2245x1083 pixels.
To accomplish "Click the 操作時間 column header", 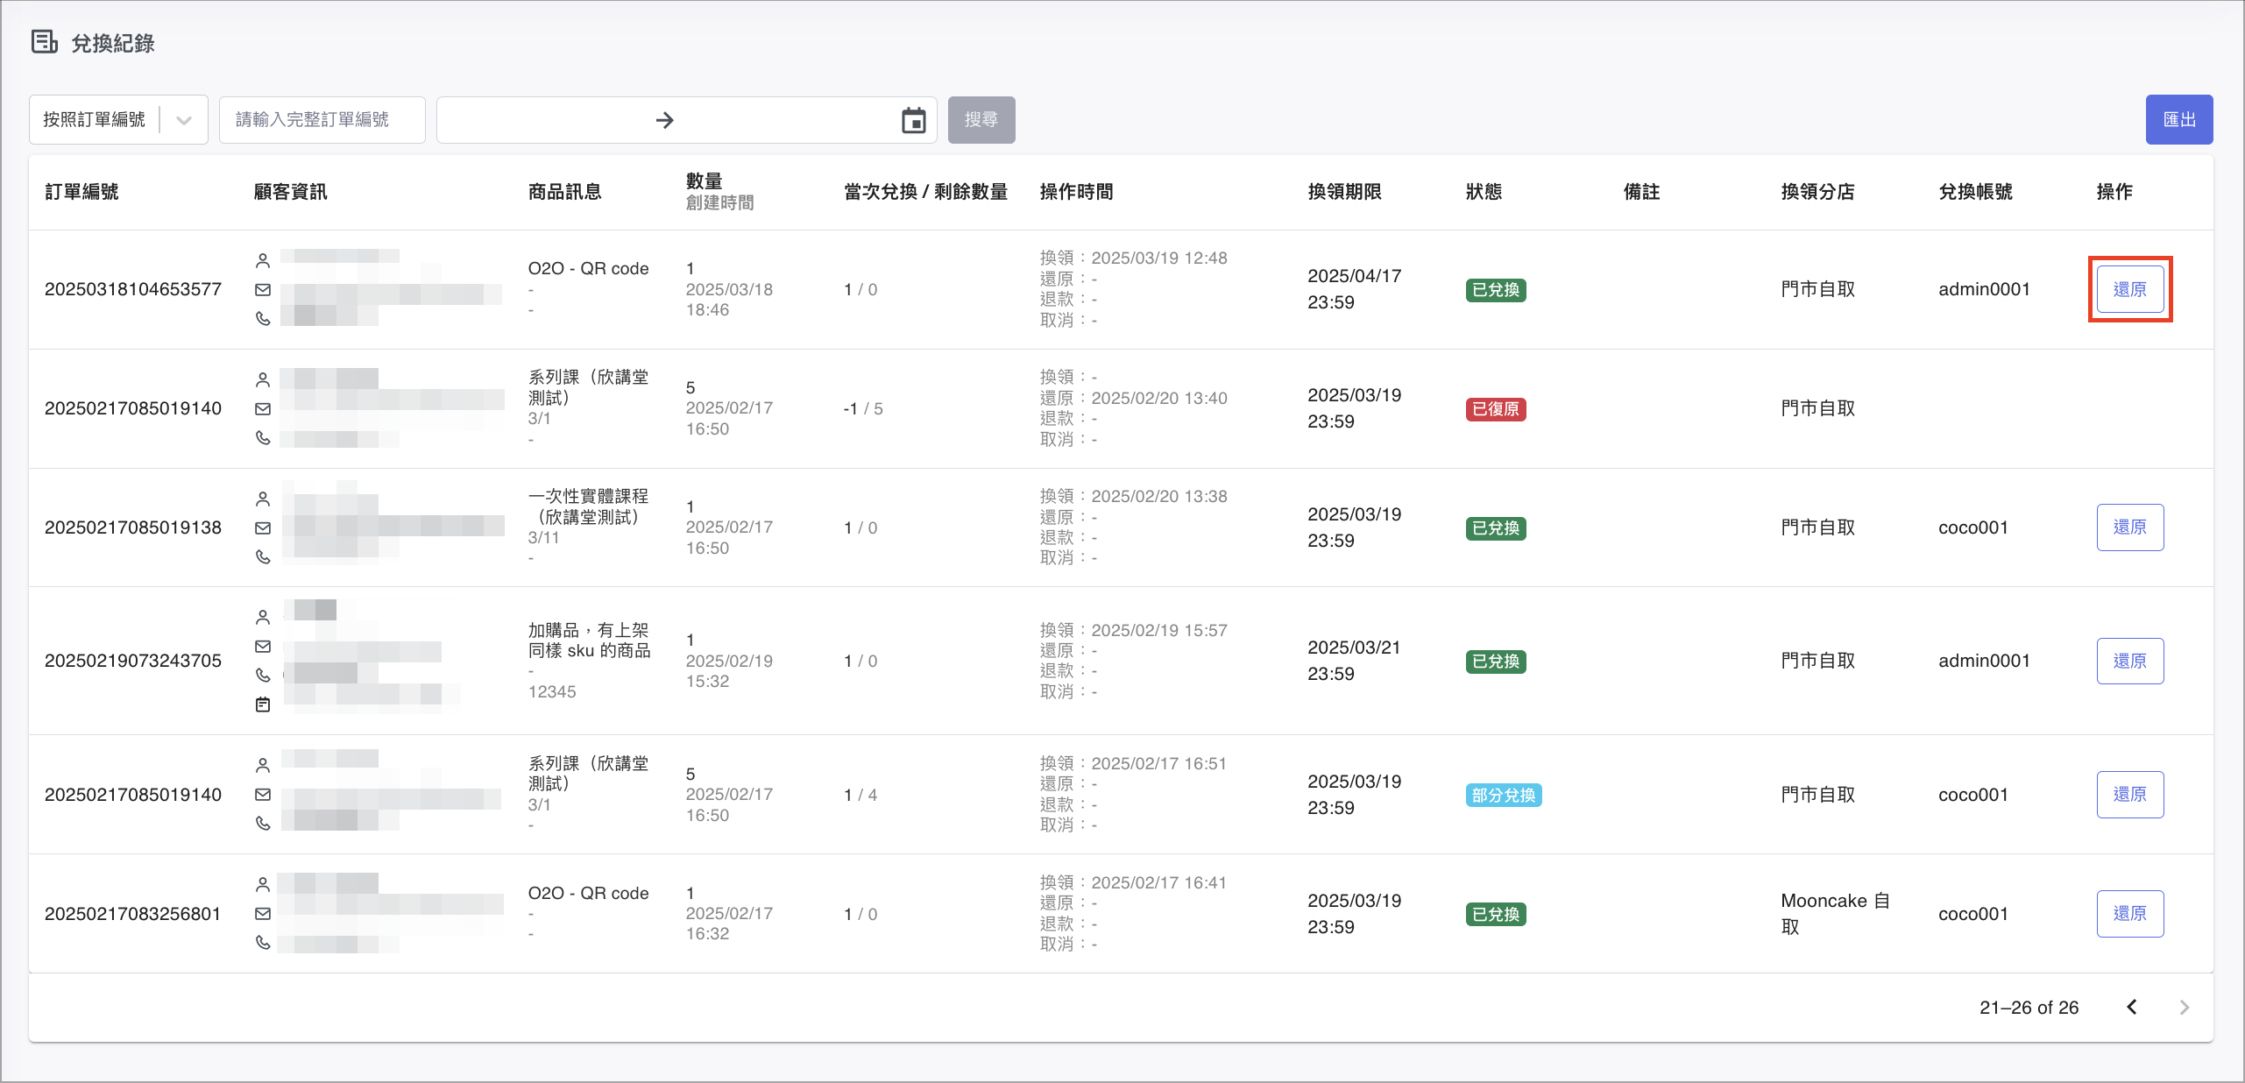I will [1076, 192].
